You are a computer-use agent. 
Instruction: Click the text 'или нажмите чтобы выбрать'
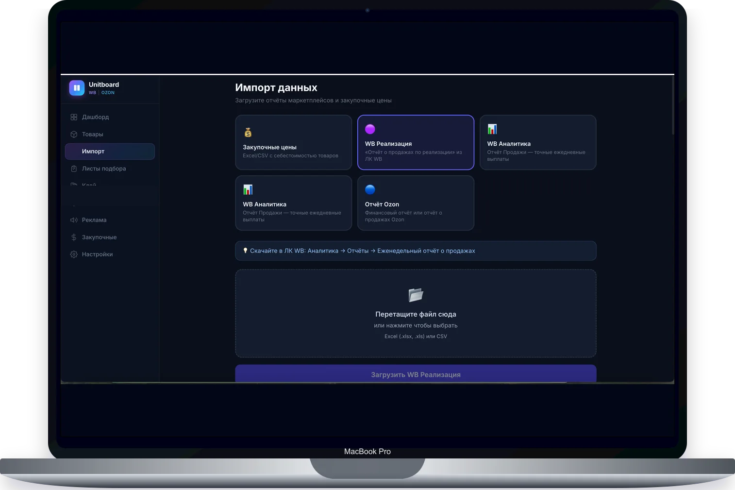pos(416,325)
